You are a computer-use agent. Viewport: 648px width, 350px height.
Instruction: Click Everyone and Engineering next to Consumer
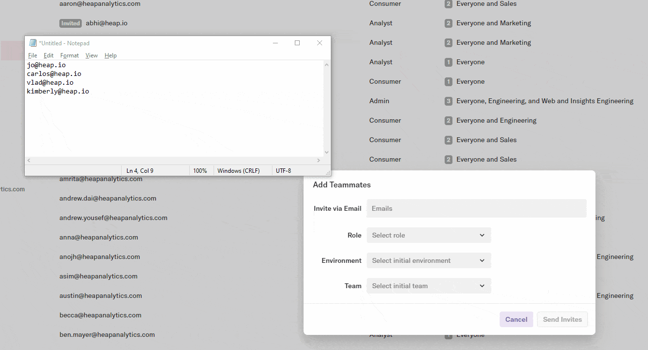click(x=496, y=120)
